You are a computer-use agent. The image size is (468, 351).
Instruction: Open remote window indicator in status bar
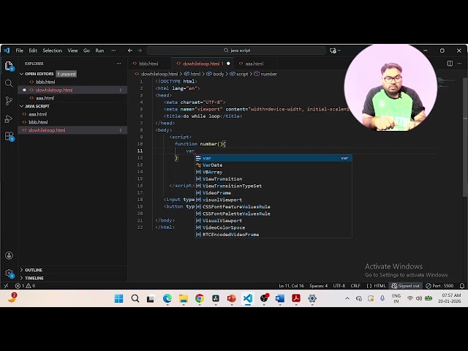pos(6,286)
